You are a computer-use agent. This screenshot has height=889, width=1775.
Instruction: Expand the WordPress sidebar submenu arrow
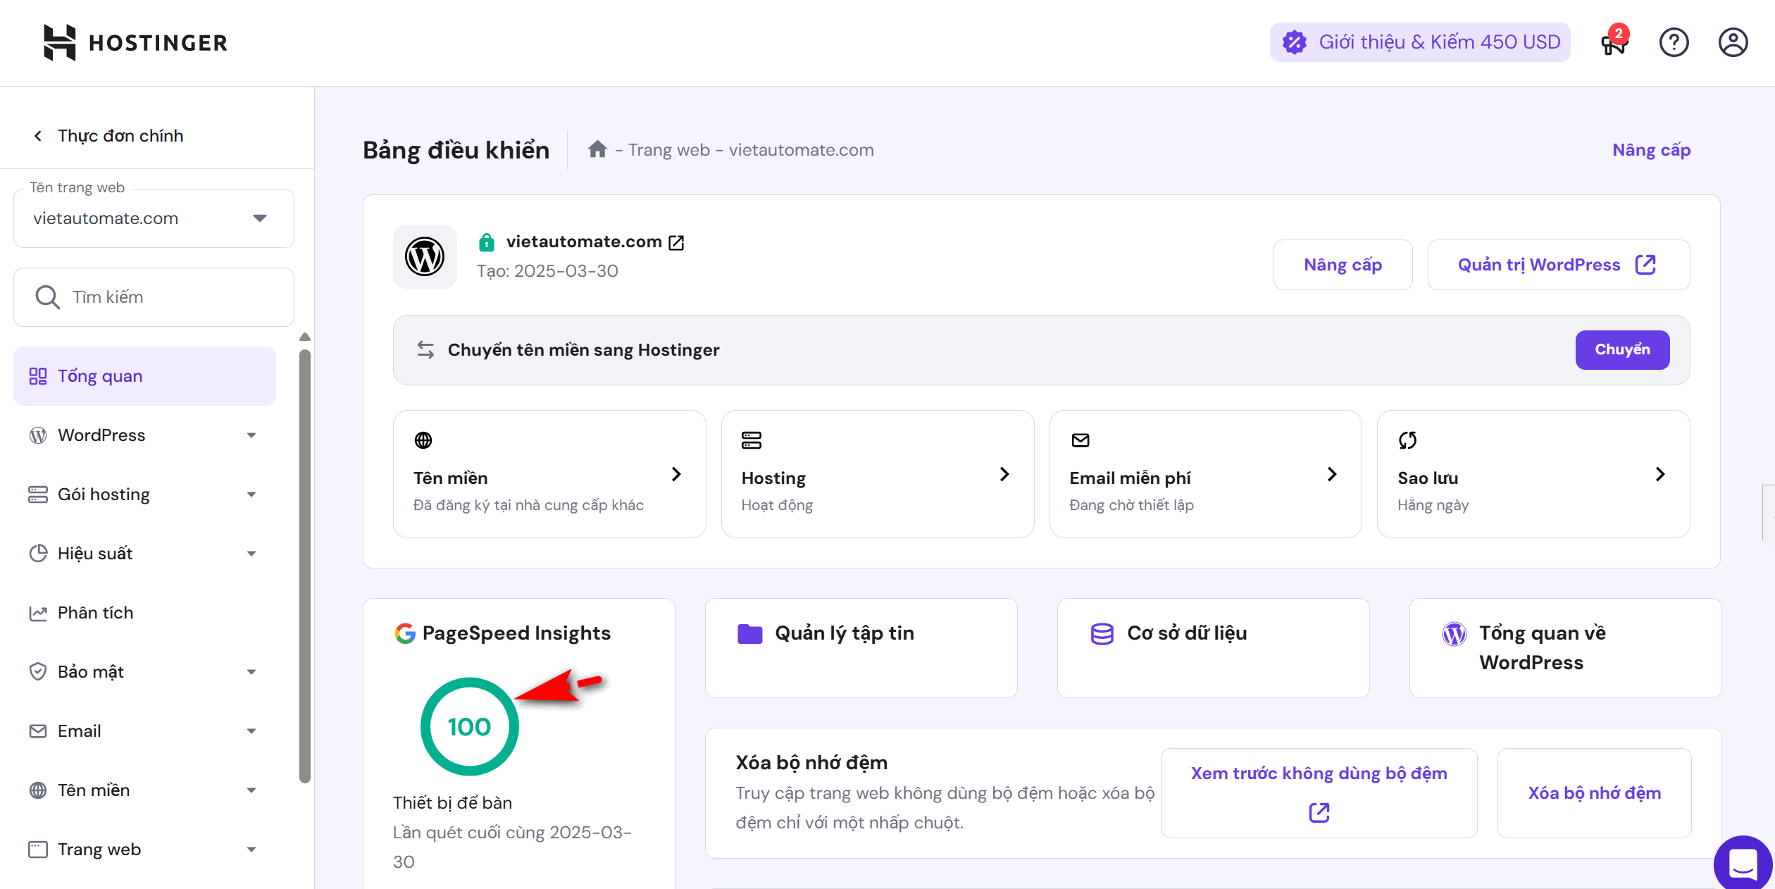(x=251, y=435)
